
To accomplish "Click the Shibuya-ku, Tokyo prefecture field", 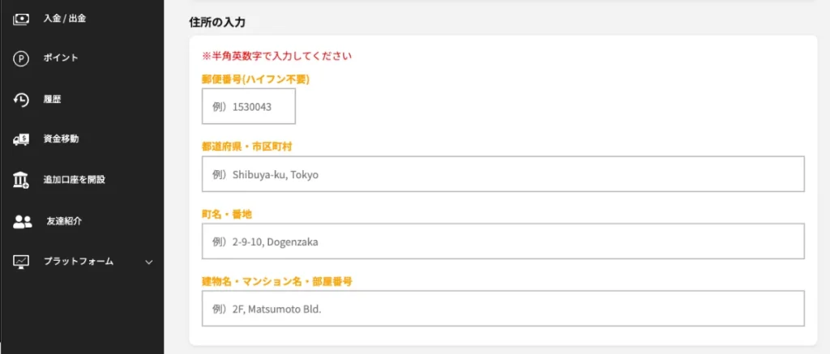I will point(503,174).
